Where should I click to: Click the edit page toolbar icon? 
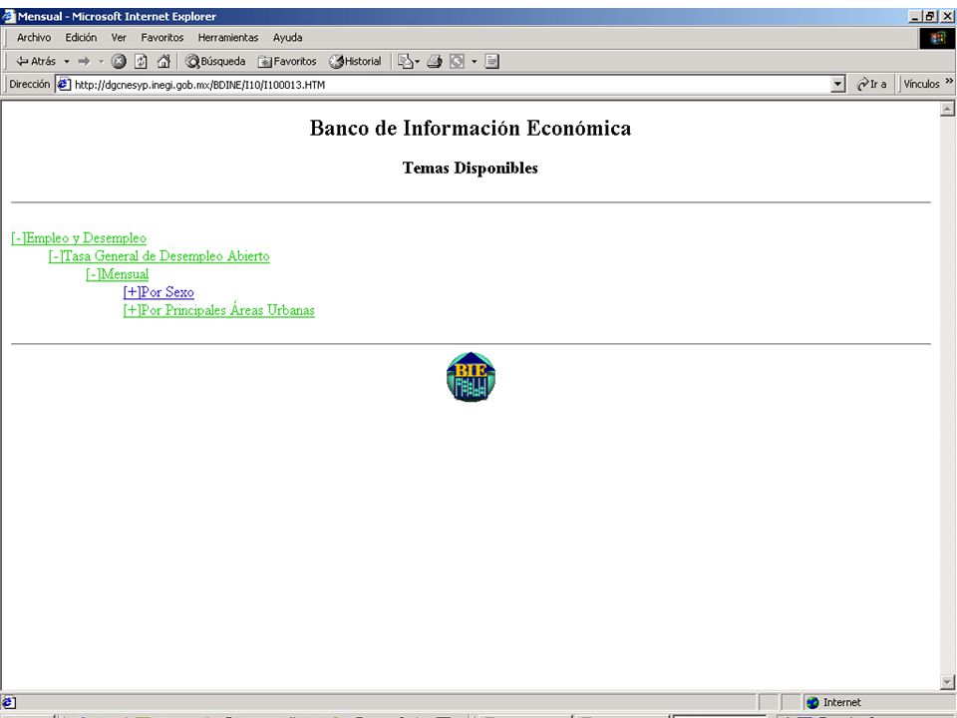click(x=457, y=61)
